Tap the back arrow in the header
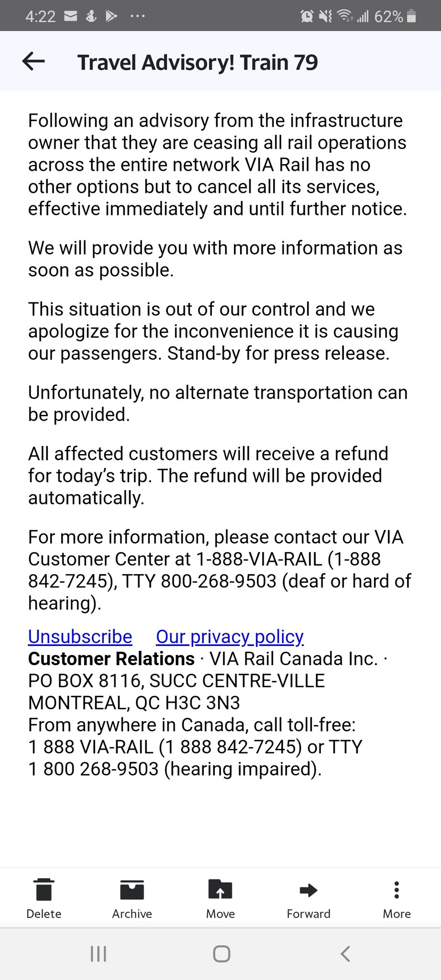Image resolution: width=441 pixels, height=980 pixels. (x=33, y=61)
